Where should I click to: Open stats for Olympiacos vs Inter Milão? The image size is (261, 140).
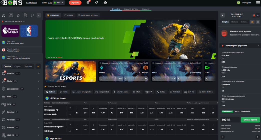(x=70, y=114)
